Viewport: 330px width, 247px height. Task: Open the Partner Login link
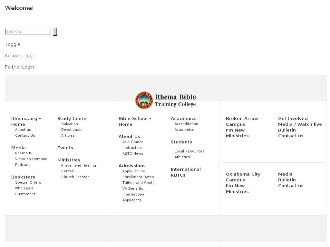[x=19, y=67]
